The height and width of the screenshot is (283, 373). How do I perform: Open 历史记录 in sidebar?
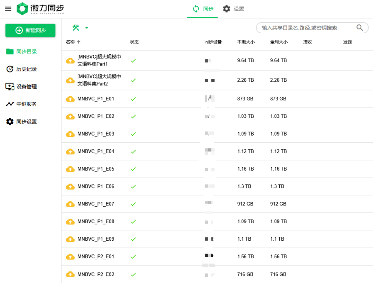point(27,69)
